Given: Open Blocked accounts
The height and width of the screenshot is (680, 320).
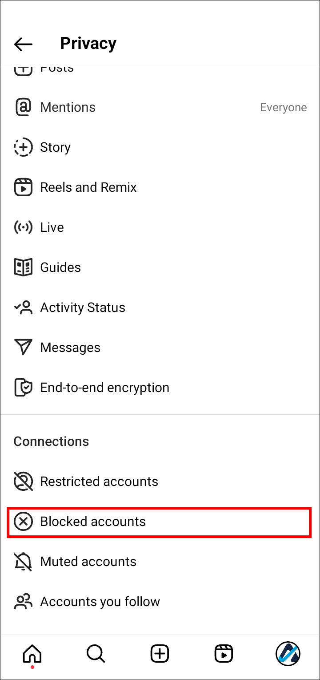Looking at the screenshot, I should (93, 522).
